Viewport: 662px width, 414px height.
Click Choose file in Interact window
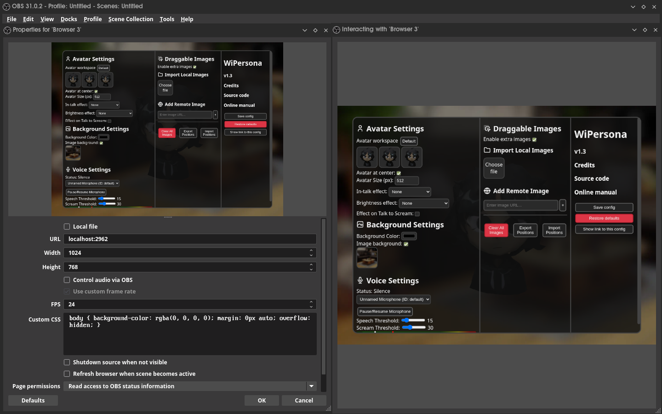[494, 168]
